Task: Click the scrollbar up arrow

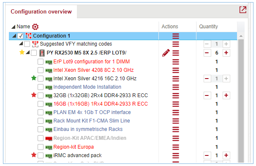Action: (241, 36)
